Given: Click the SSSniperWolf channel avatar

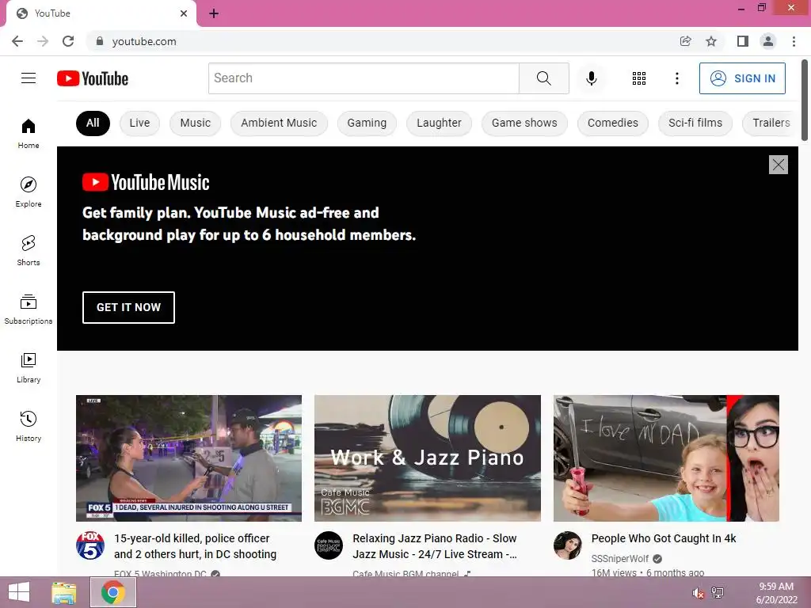Looking at the screenshot, I should pyautogui.click(x=567, y=545).
